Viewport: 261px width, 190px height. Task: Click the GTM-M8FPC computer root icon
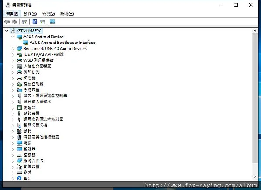tap(13, 31)
